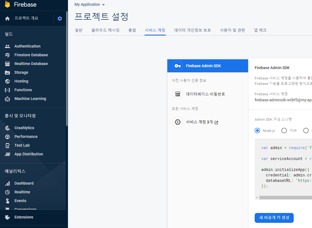Viewport: 312px width, 228px height.
Task: Select the Node.js radio button
Action: point(257,131)
